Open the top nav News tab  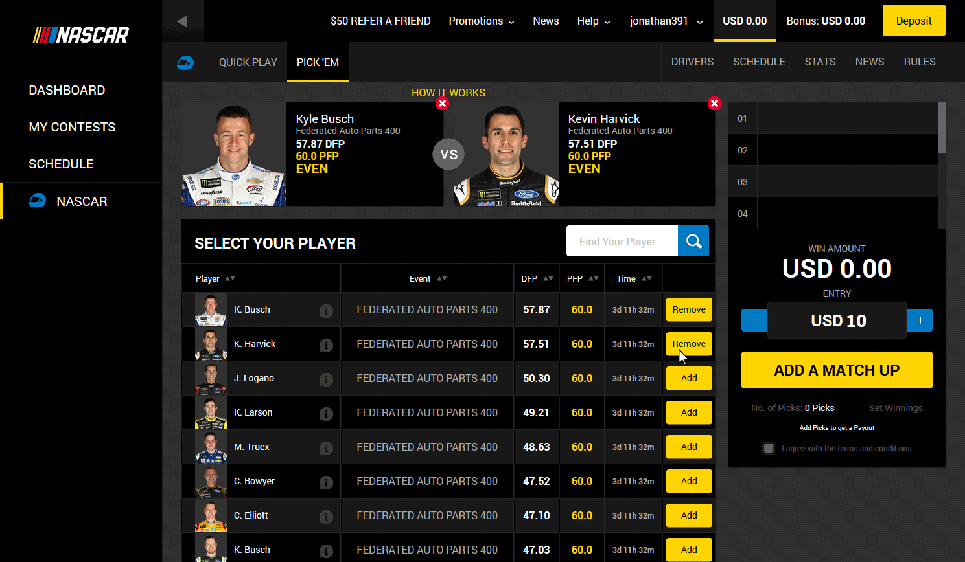(x=869, y=62)
